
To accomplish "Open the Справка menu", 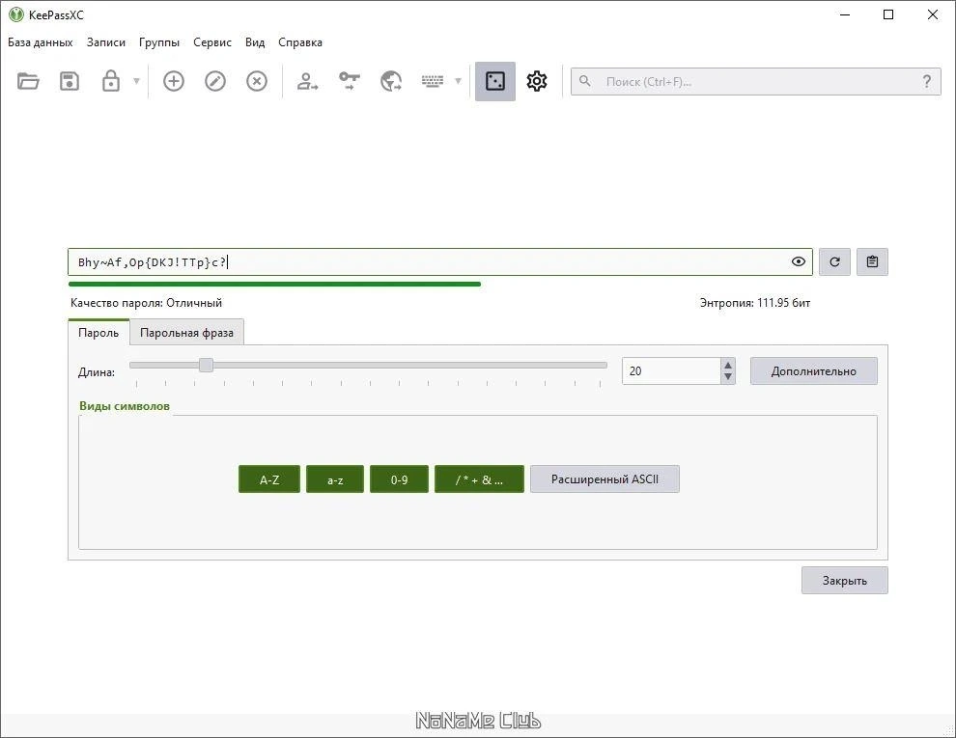I will pyautogui.click(x=300, y=42).
